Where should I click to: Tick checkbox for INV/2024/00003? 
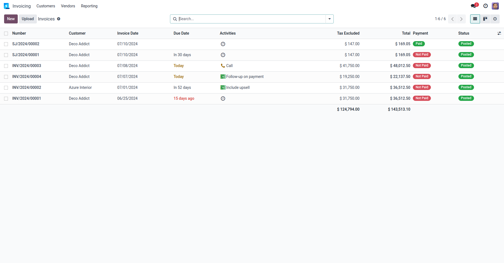click(6, 66)
